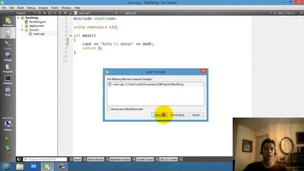Show the Compile Output pane

(143, 160)
